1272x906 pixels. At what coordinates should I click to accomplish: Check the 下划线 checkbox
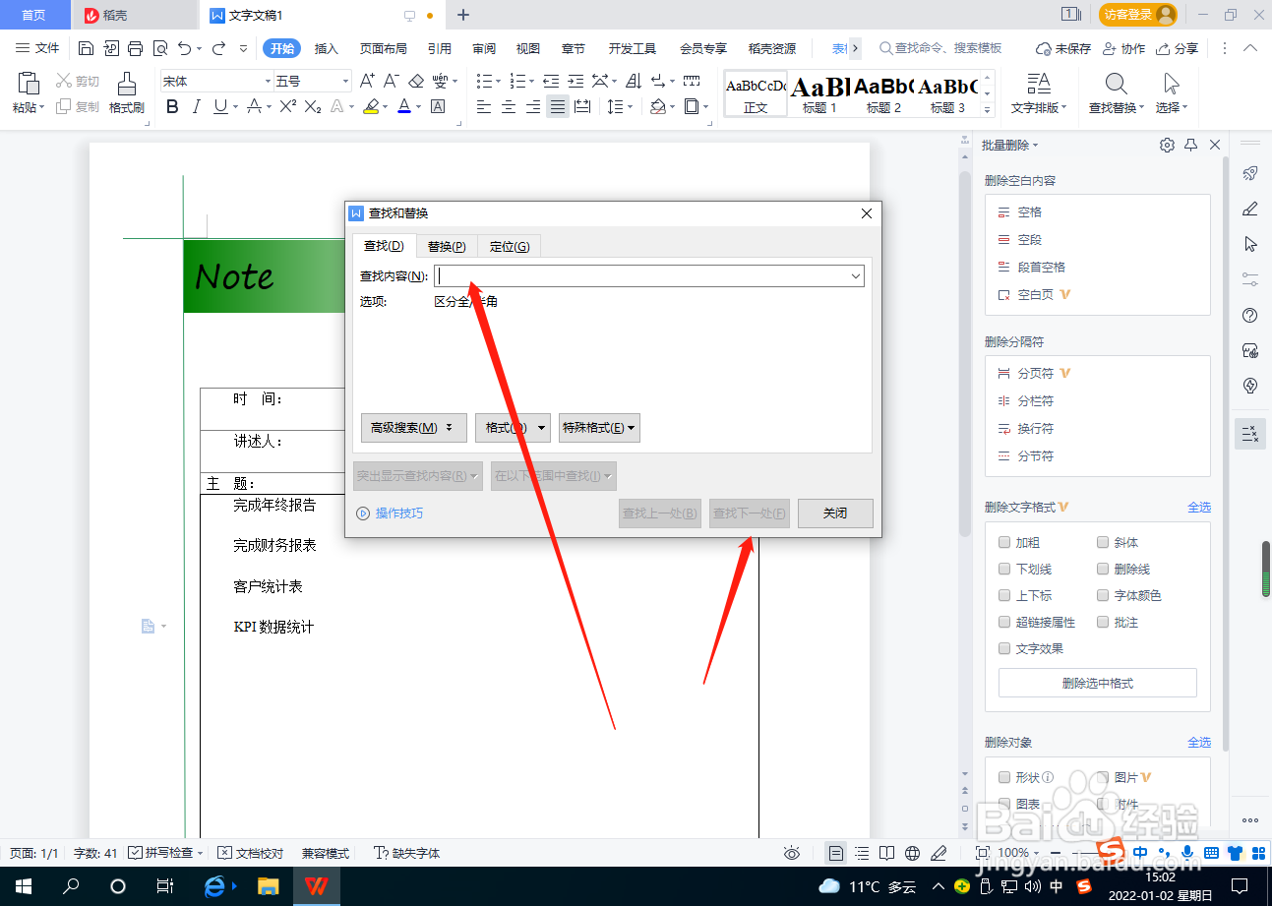1004,569
